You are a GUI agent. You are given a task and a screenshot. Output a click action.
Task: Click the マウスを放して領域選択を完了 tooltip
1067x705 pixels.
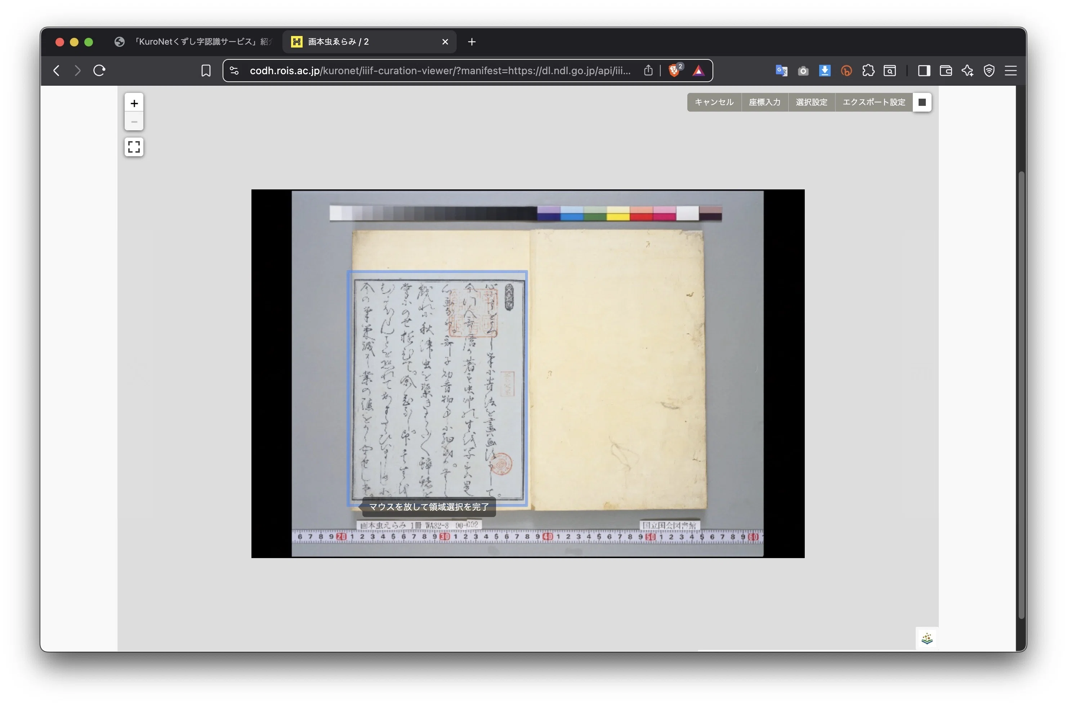click(429, 507)
